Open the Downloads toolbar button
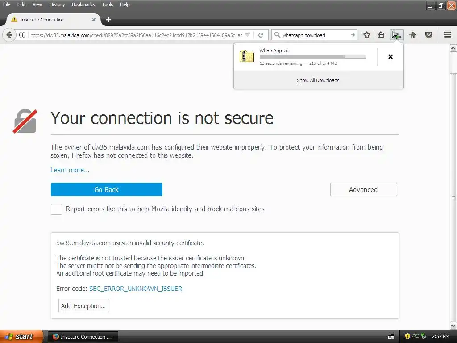 pyautogui.click(x=397, y=35)
